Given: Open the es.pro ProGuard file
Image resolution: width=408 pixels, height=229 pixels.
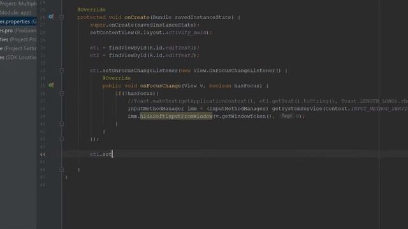Looking at the screenshot, I should pos(18,31).
